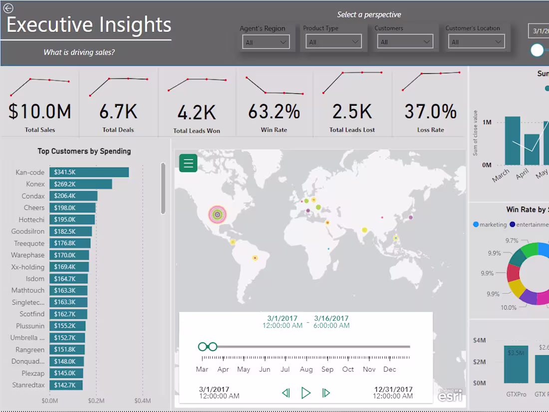
Task: Step the time animation backward
Action: (286, 393)
